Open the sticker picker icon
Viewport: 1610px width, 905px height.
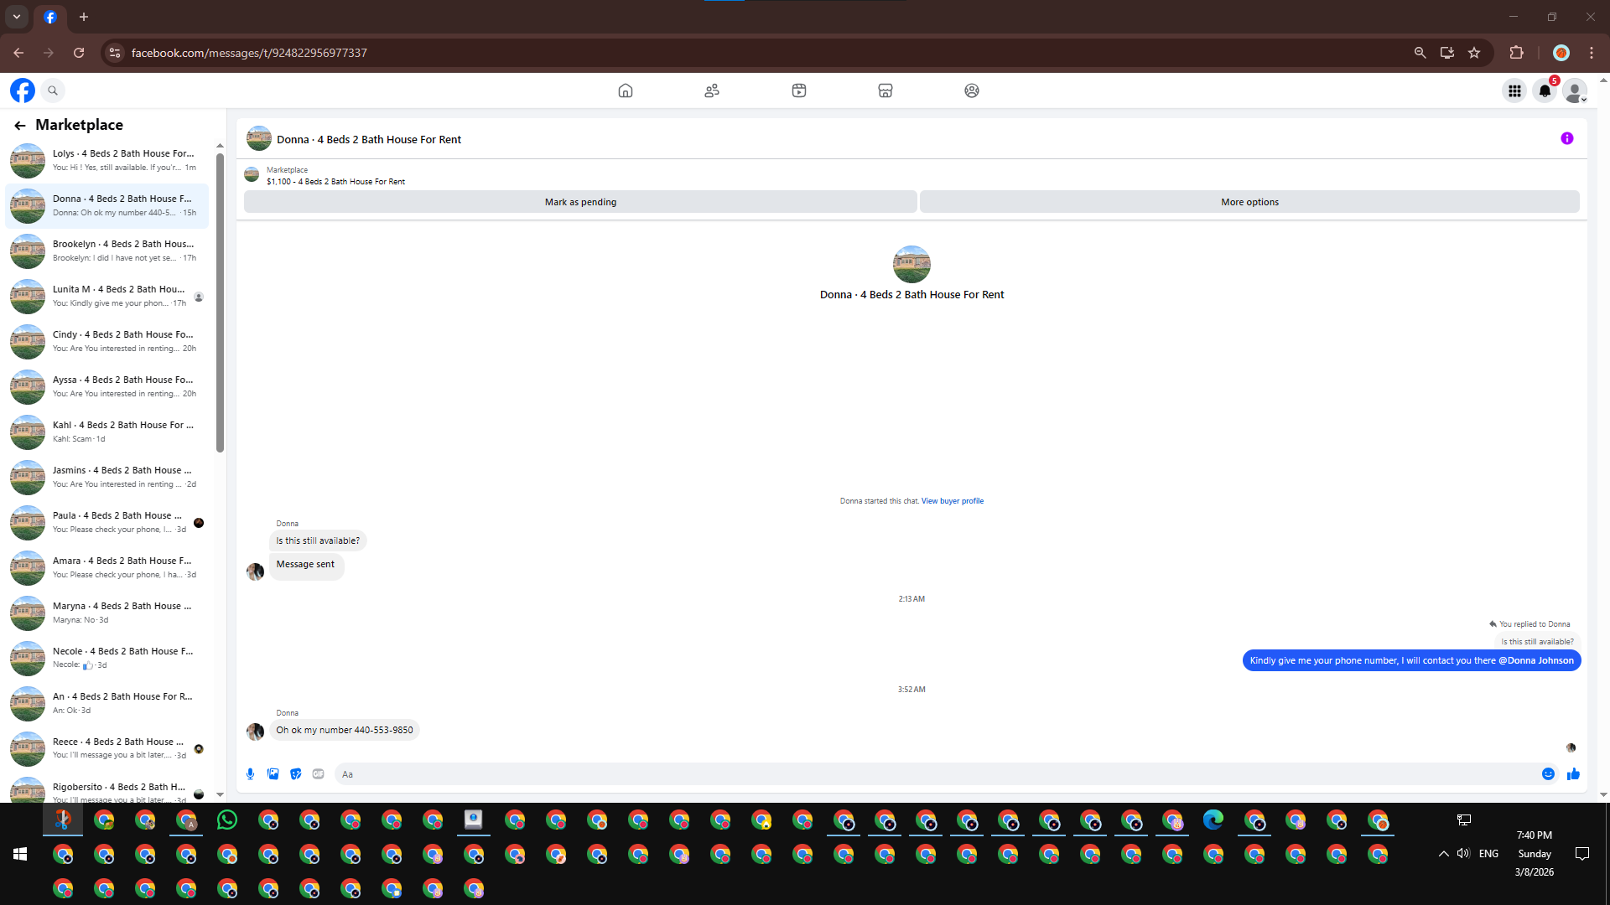(x=295, y=774)
